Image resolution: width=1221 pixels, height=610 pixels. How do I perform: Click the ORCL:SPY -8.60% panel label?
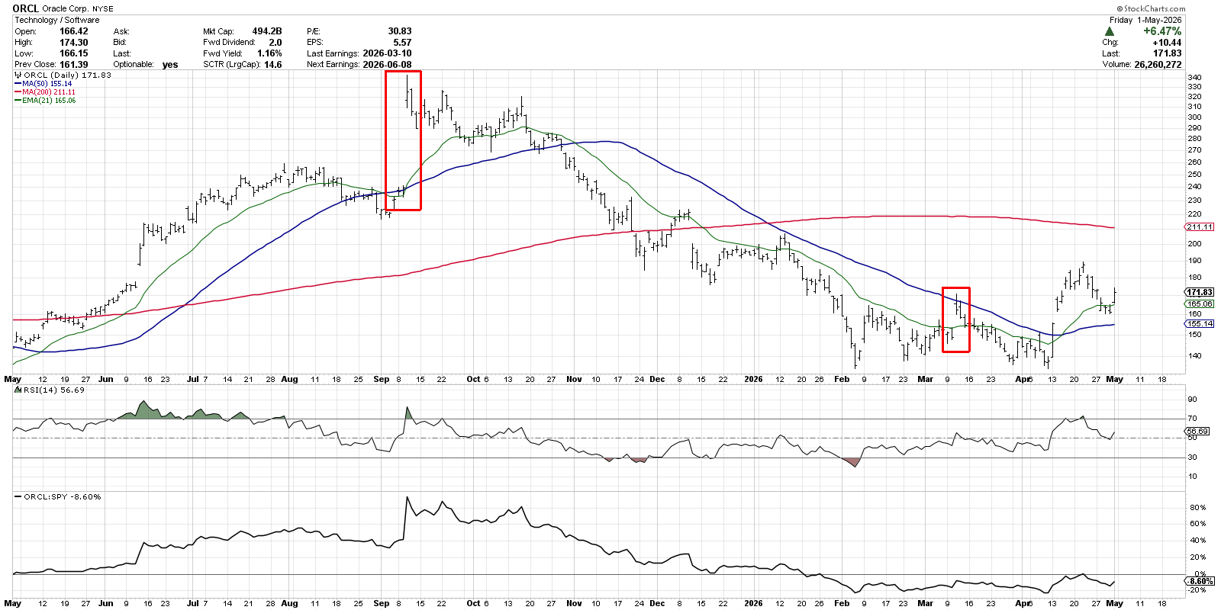point(63,497)
